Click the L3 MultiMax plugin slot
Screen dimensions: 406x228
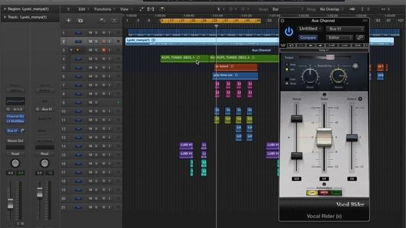[15, 121]
